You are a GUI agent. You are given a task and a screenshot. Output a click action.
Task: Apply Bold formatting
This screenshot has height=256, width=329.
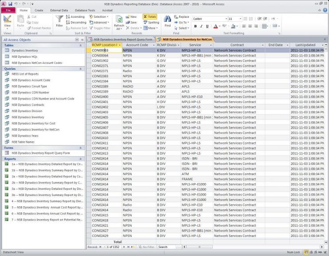196,26
